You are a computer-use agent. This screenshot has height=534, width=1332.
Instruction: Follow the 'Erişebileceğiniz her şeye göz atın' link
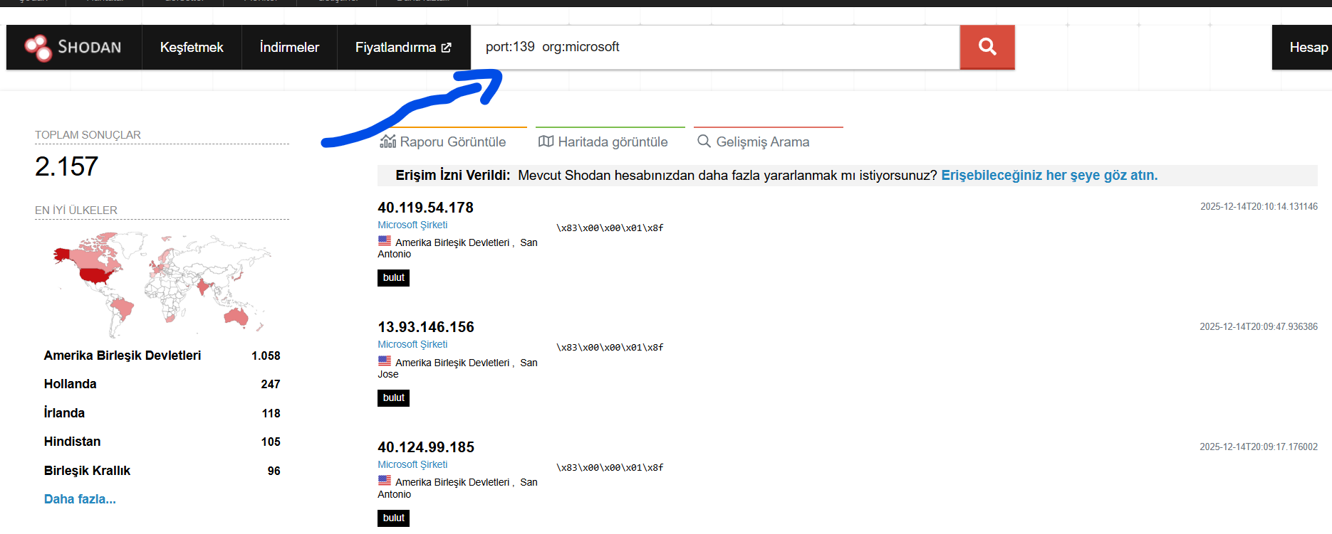pyautogui.click(x=1049, y=176)
